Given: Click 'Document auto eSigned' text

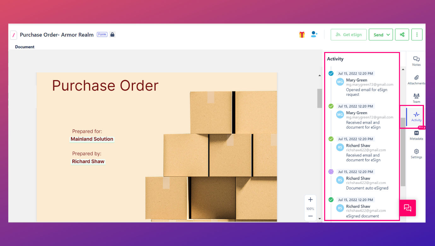Looking at the screenshot, I should pos(367,188).
